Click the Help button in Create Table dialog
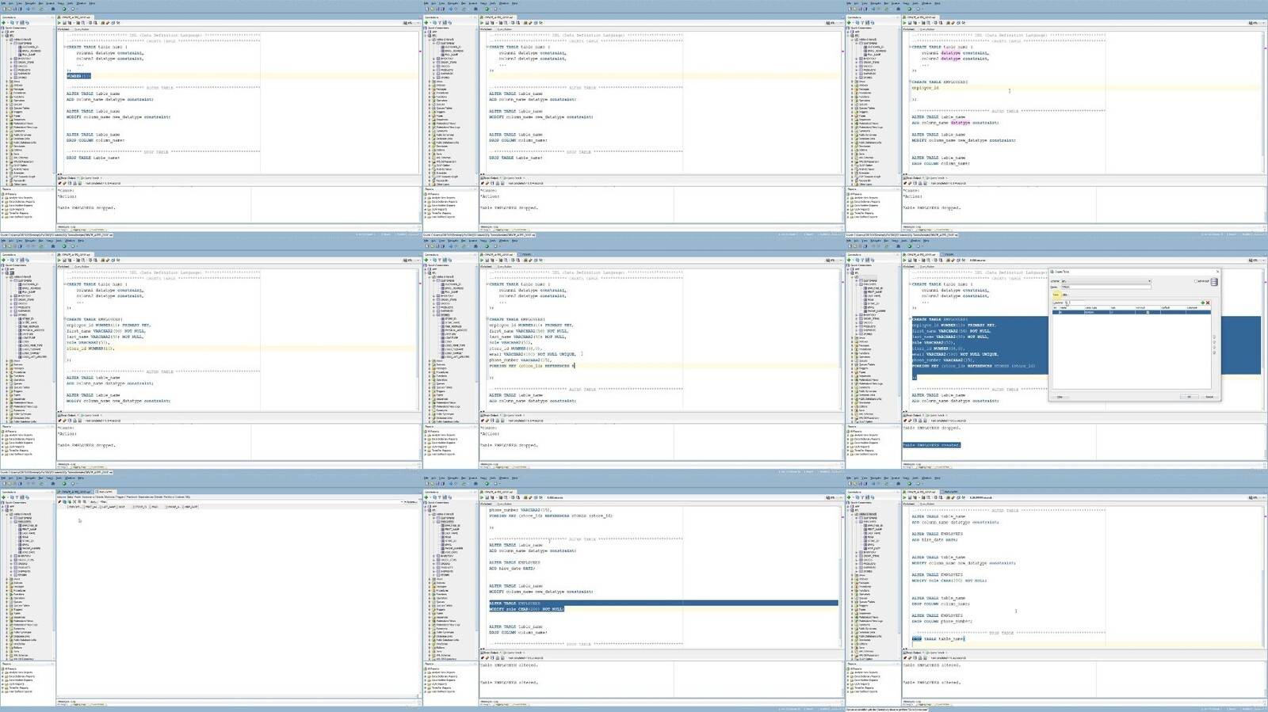 1060,397
